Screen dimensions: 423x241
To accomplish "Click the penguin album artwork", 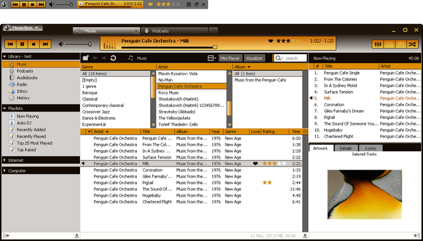I will coord(365,194).
